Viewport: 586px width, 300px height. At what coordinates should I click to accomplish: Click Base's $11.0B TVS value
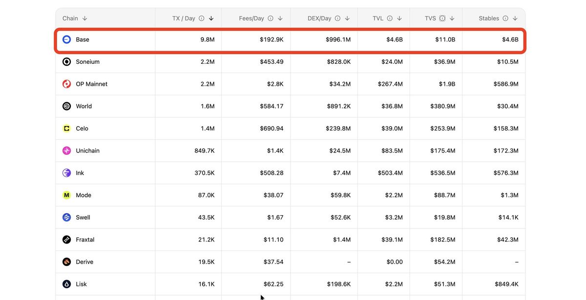(x=445, y=39)
